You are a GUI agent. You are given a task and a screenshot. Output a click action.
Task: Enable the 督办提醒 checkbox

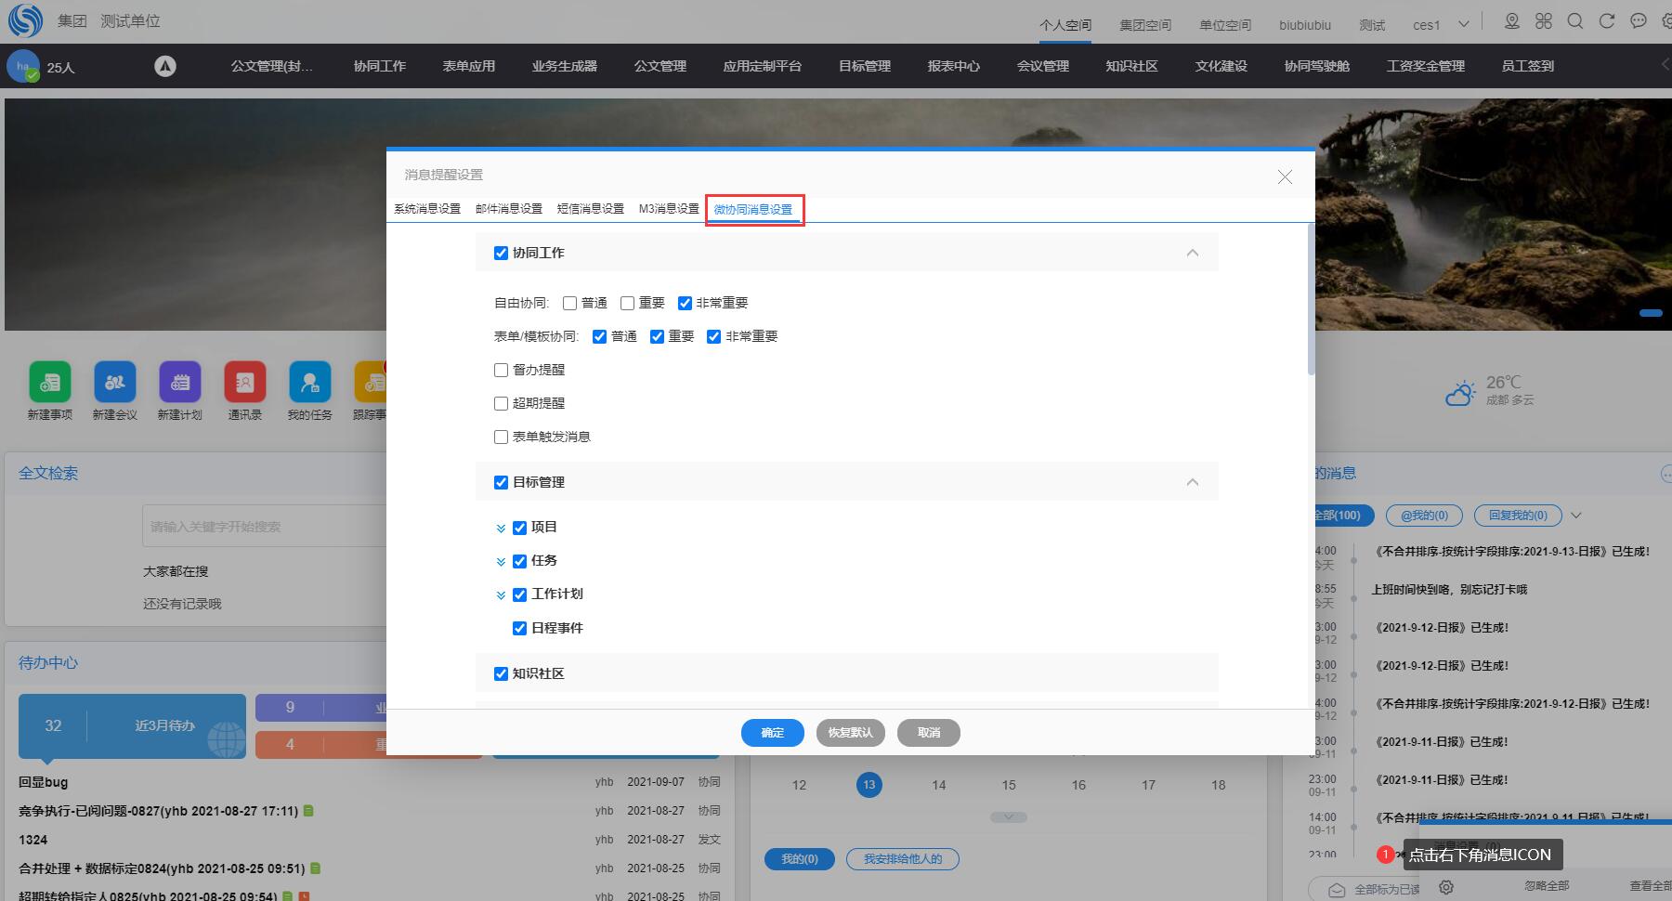[502, 370]
